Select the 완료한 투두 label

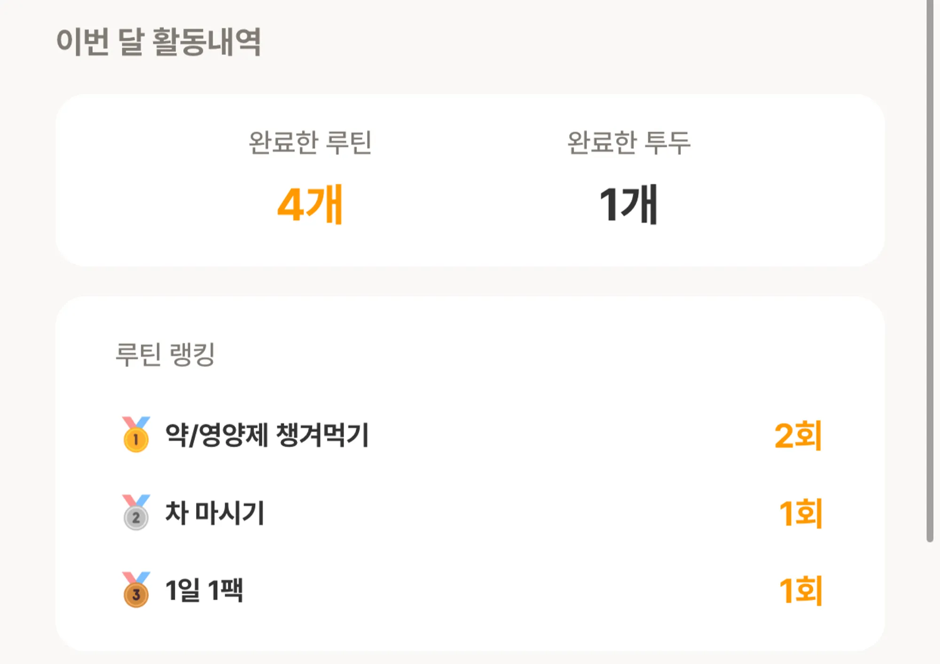click(x=628, y=142)
